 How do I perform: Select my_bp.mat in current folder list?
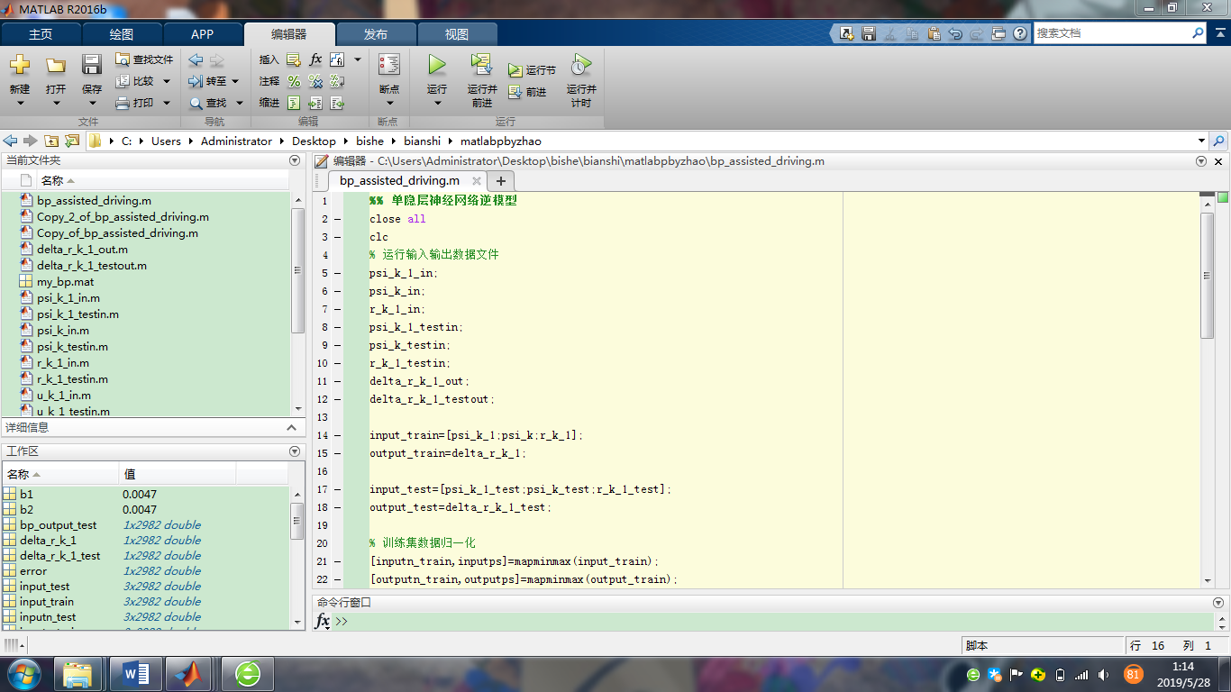[65, 282]
